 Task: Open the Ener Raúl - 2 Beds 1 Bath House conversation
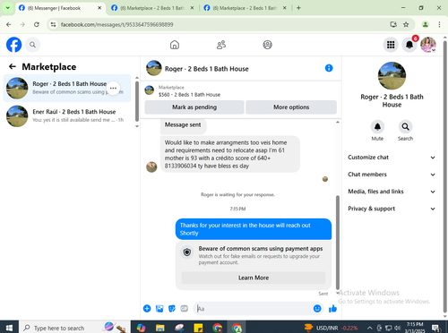coord(67,115)
